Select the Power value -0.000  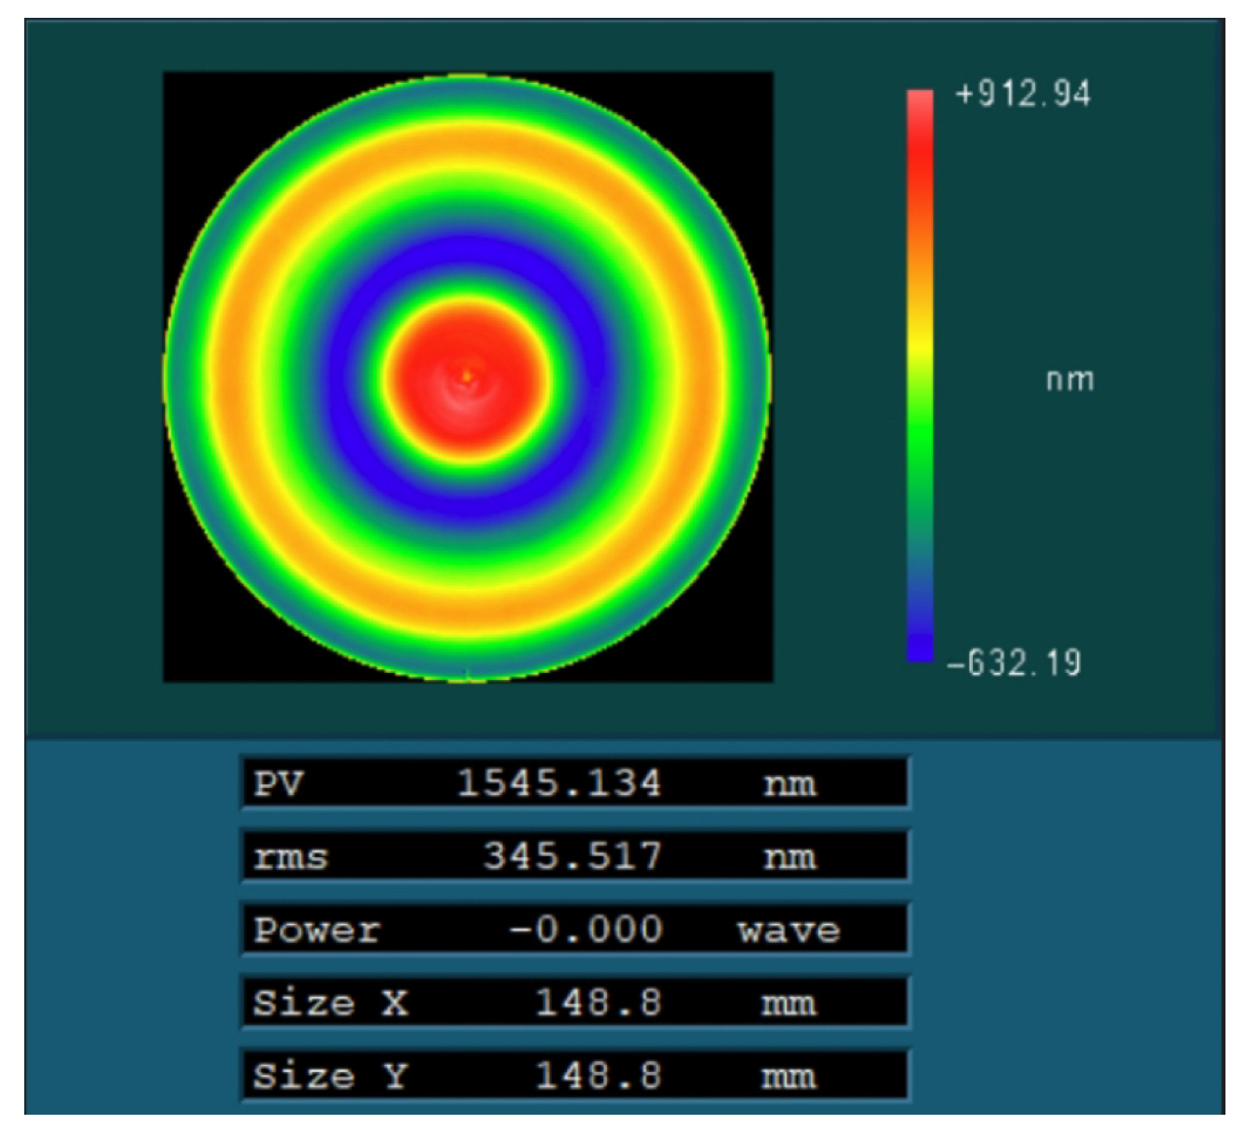[x=586, y=930]
